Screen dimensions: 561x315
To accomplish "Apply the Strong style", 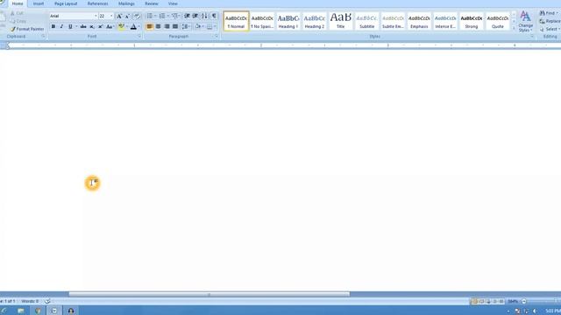I will [472, 21].
